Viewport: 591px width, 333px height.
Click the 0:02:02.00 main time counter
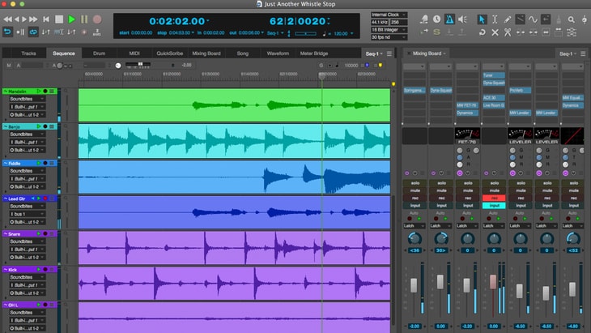[x=177, y=21]
